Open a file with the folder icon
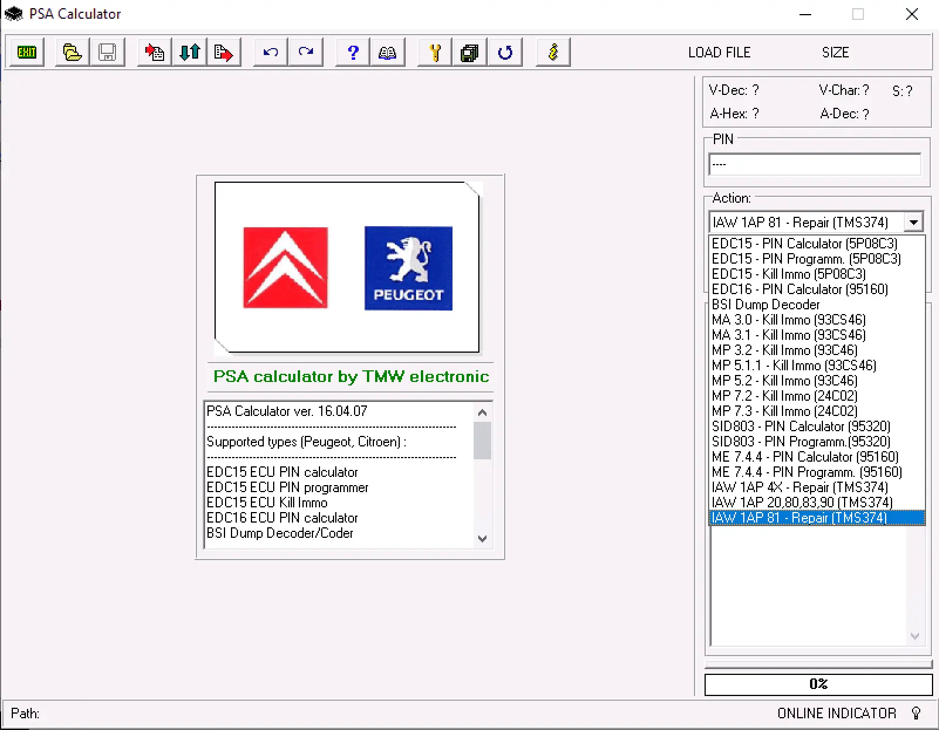The image size is (939, 730). coord(72,53)
